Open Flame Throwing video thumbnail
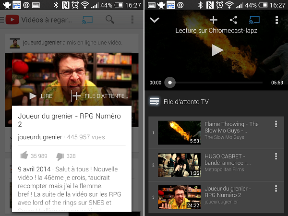This screenshot has height=216, width=288. point(179,132)
